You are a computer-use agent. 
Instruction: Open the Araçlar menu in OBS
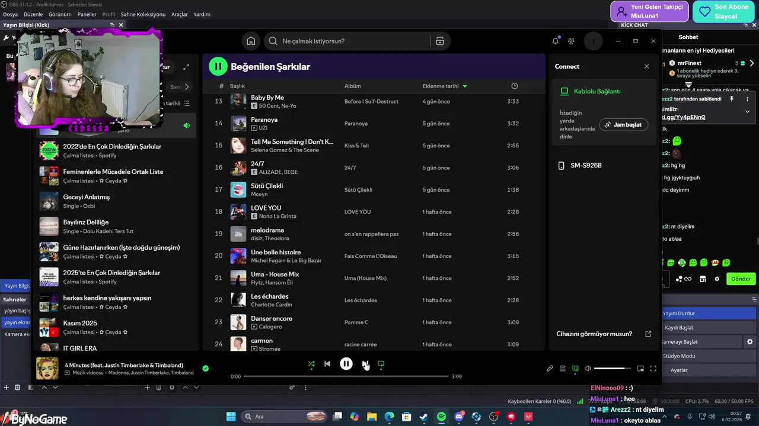point(180,14)
